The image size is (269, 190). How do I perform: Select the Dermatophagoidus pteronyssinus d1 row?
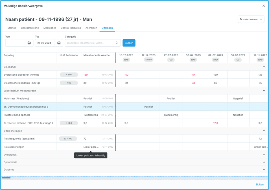pyautogui.click(x=27, y=107)
